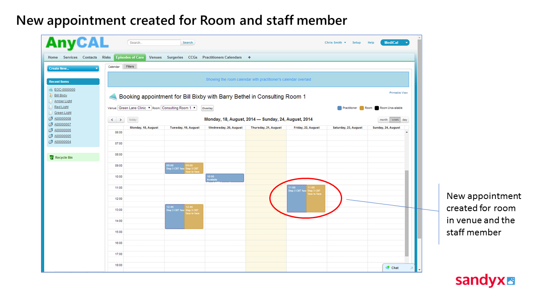Click in the Search input field

(x=154, y=43)
